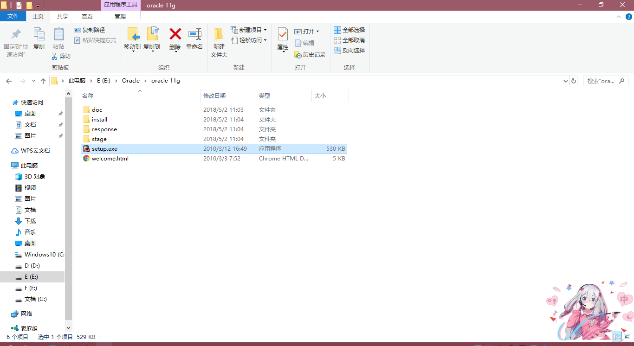
Task: Sort by the 类型 column header
Action: click(284, 96)
